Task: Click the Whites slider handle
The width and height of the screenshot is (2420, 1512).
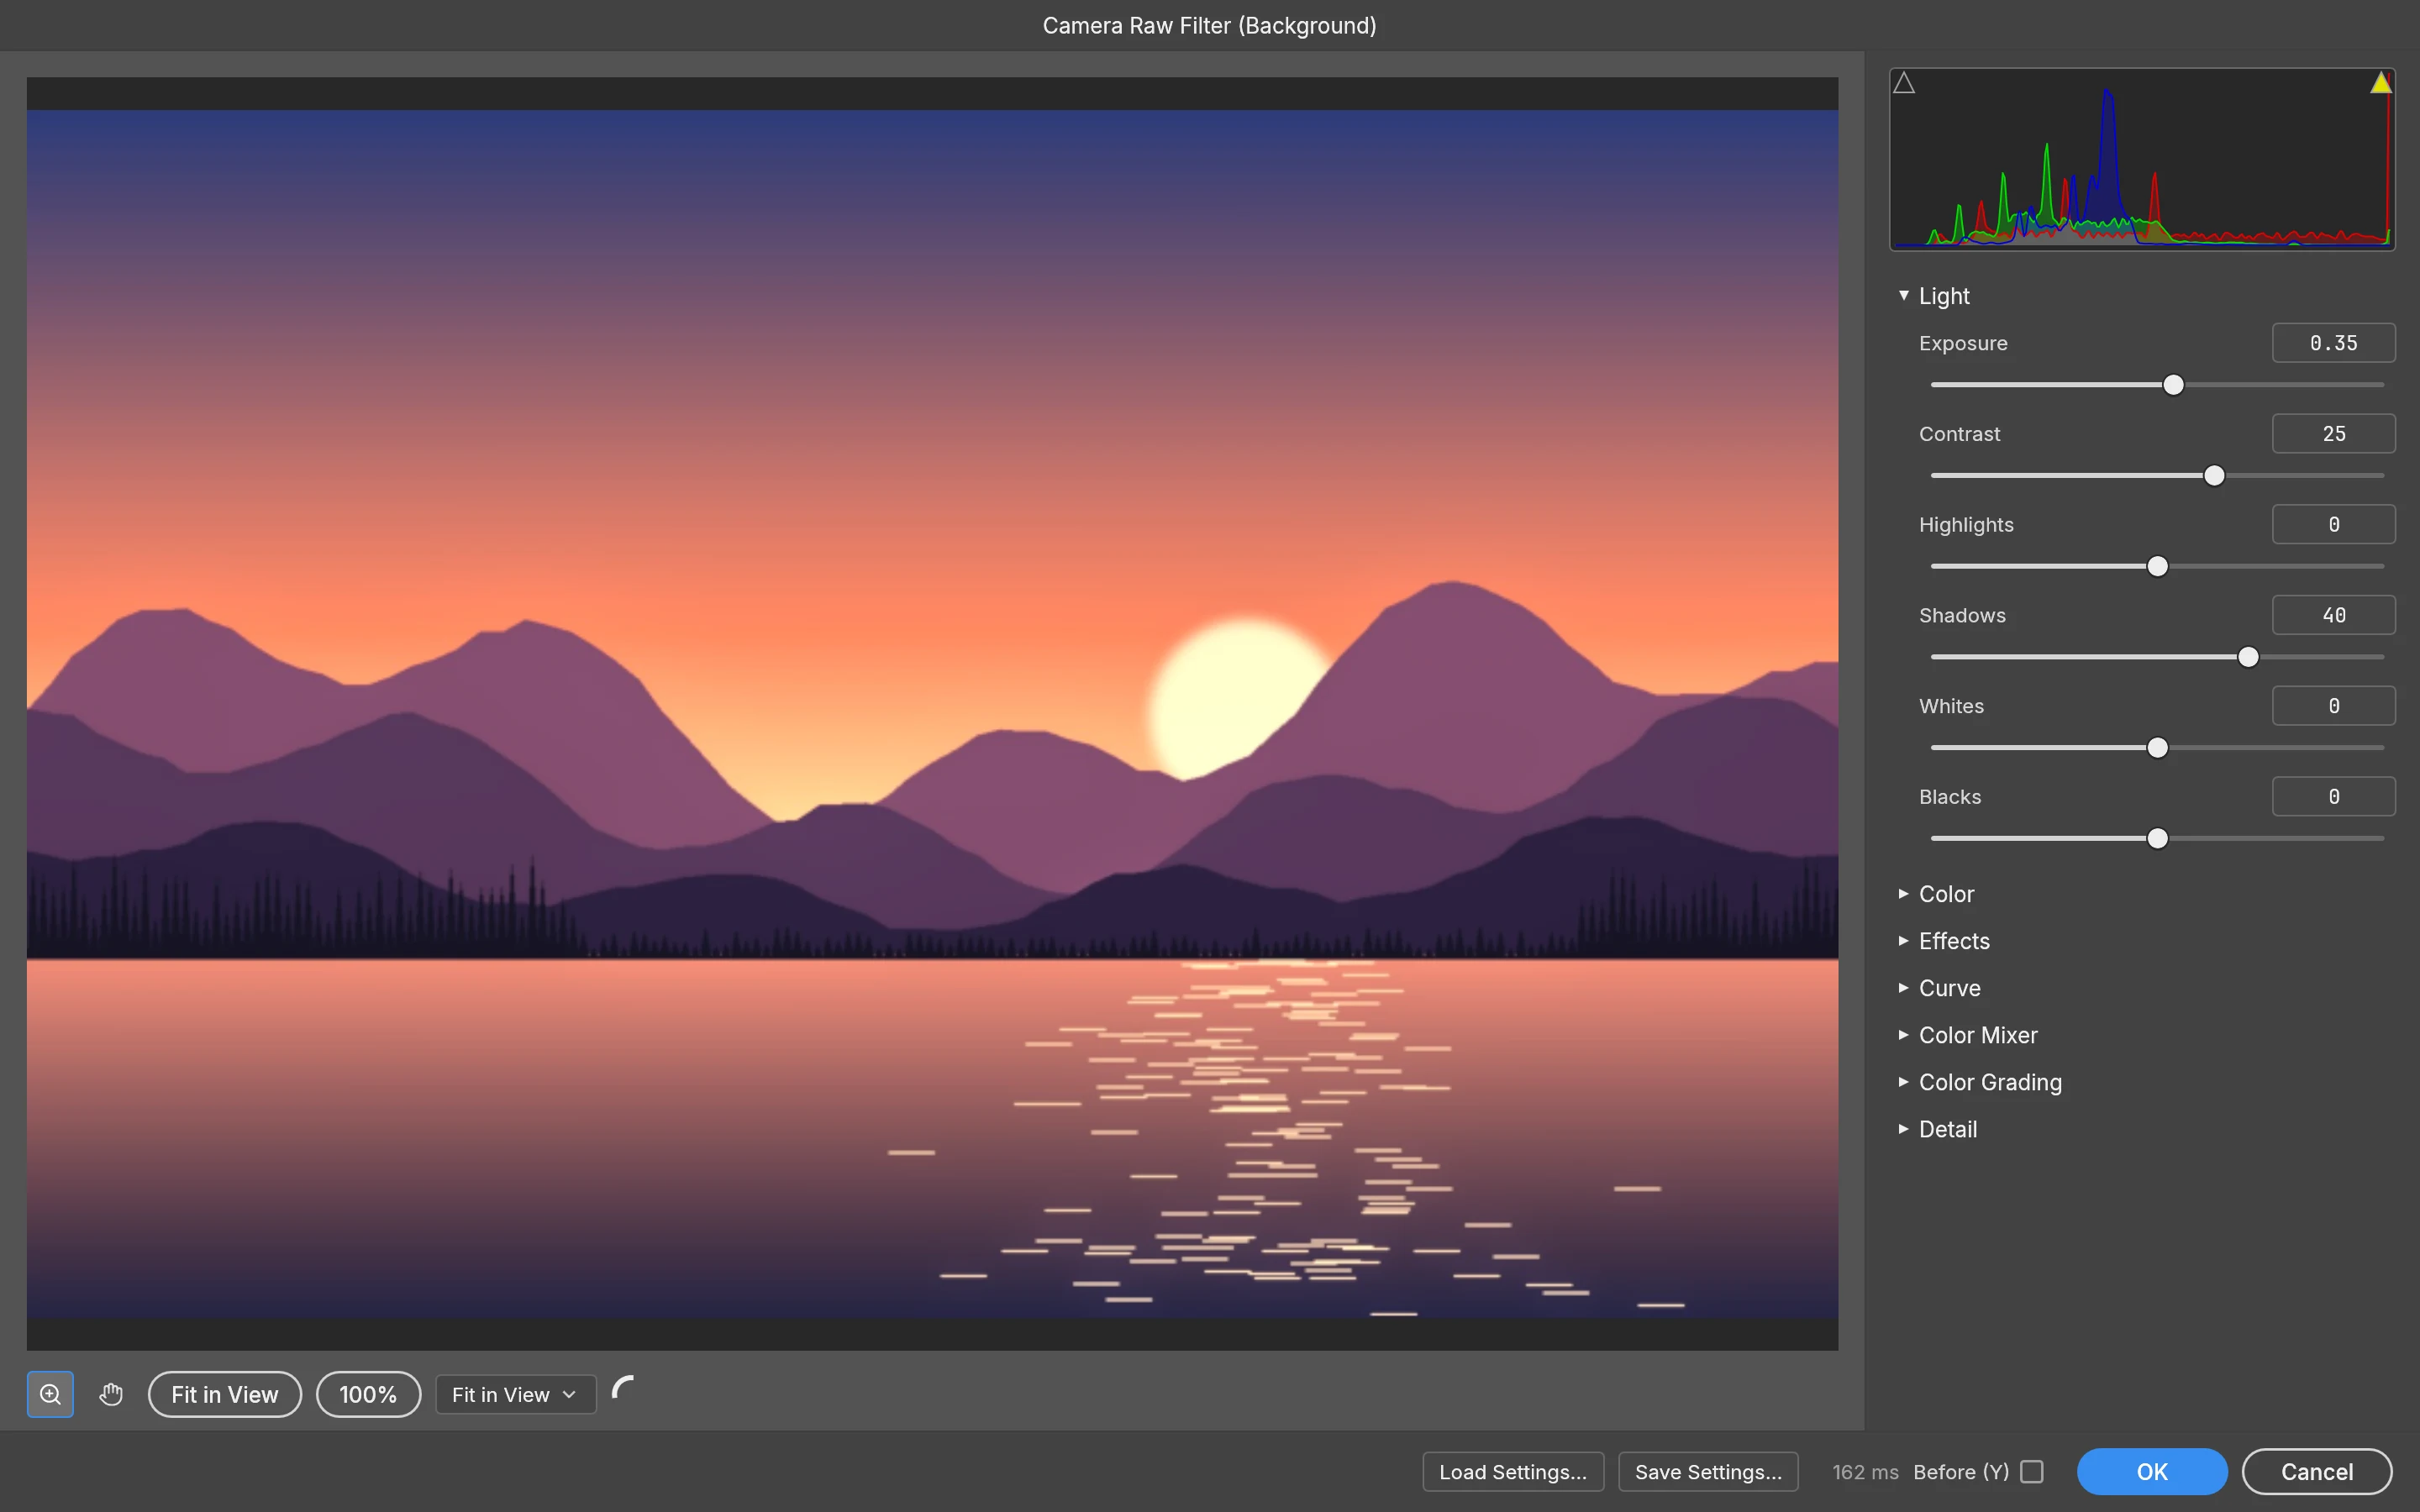Action: click(x=2158, y=748)
